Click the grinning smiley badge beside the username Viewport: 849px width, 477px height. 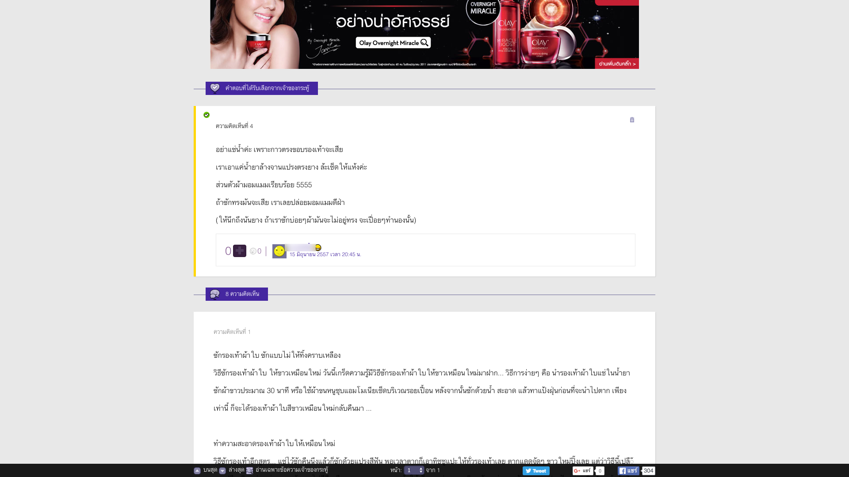[x=318, y=248]
